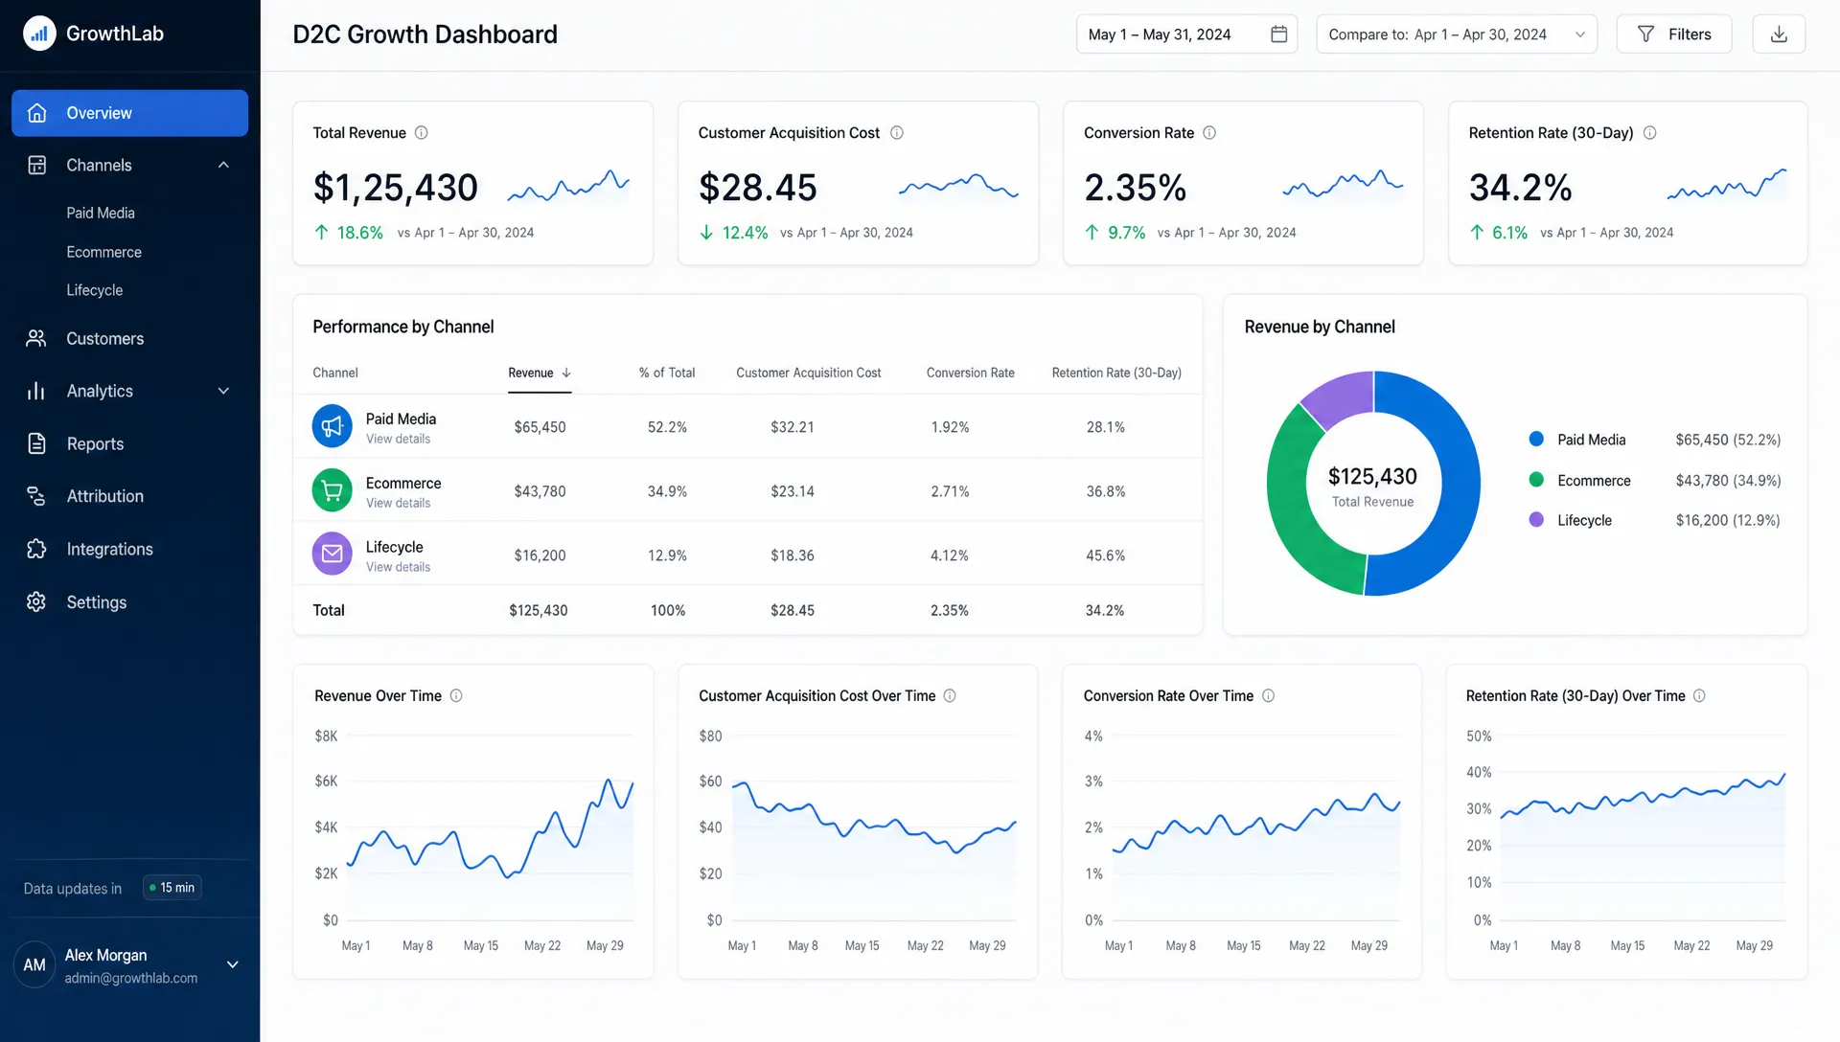
Task: Click the download export icon button
Action: (1779, 34)
